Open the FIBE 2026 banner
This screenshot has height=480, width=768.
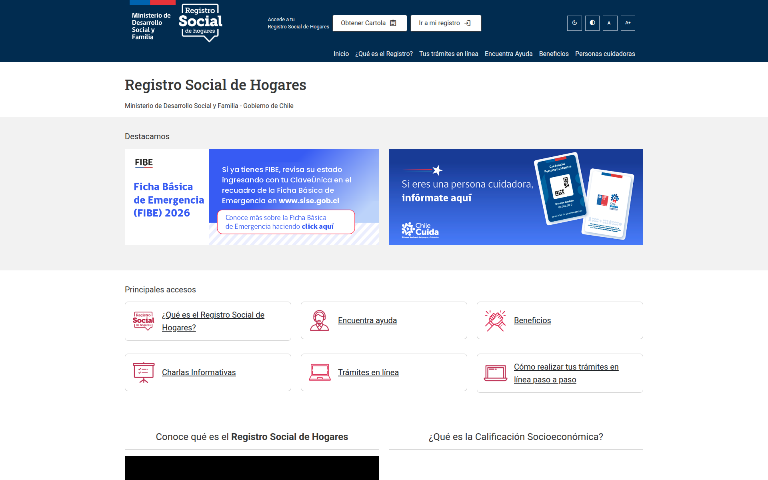coord(252,197)
